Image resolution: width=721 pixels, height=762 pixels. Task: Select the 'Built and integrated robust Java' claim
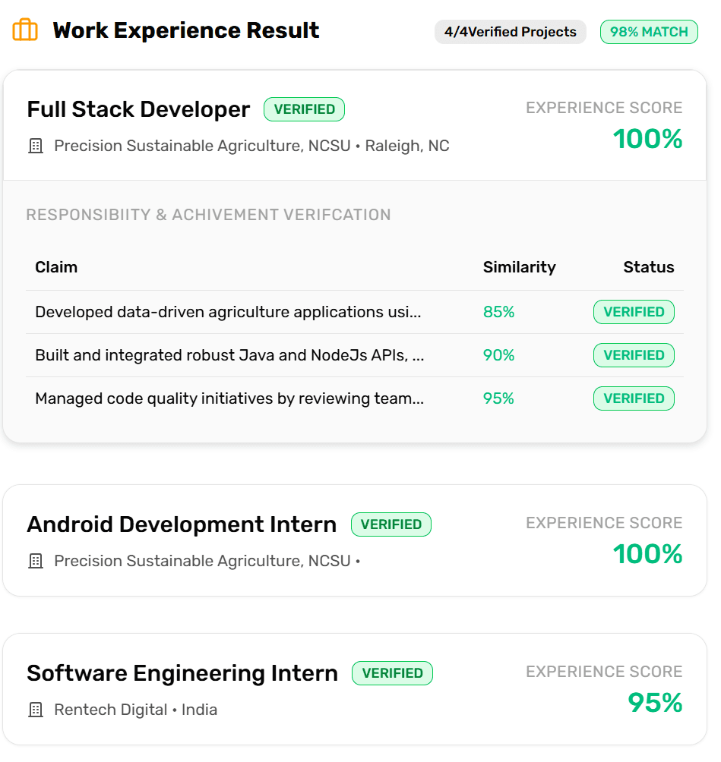pyautogui.click(x=229, y=355)
